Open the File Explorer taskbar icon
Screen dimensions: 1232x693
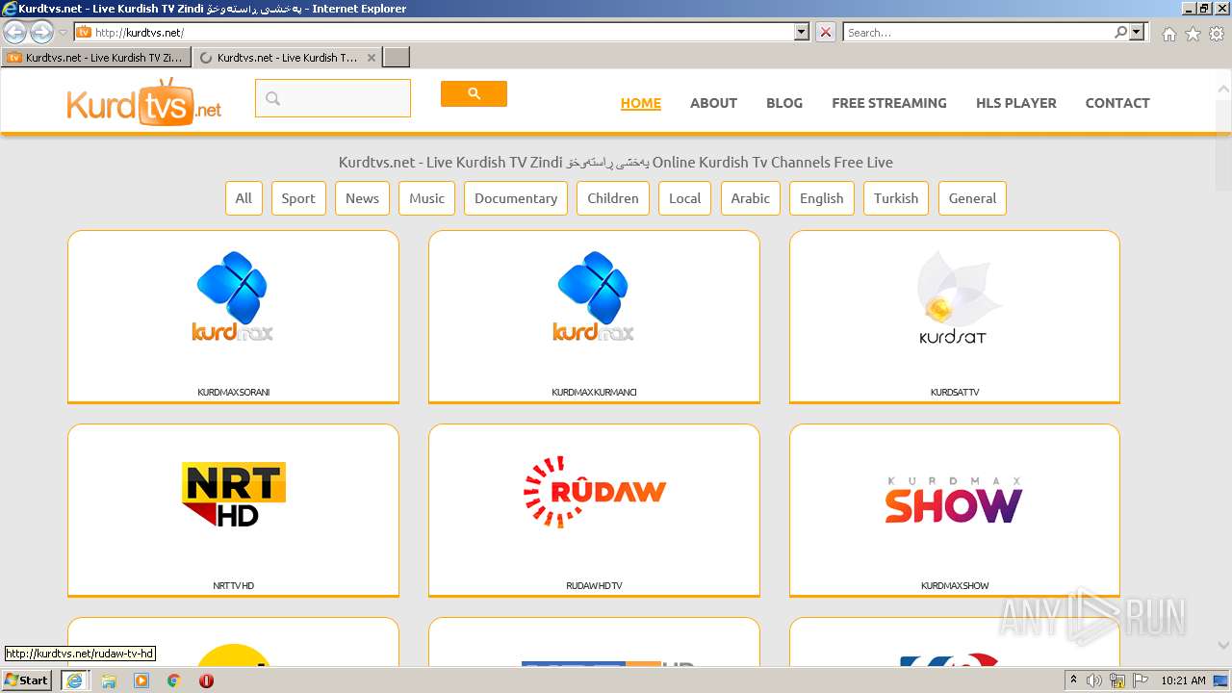[109, 680]
